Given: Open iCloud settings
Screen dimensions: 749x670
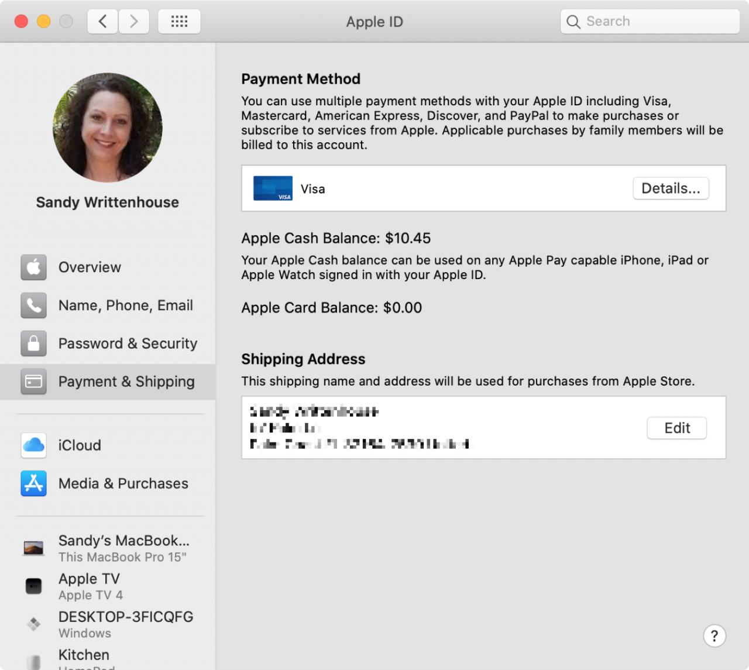Looking at the screenshot, I should pyautogui.click(x=108, y=445).
